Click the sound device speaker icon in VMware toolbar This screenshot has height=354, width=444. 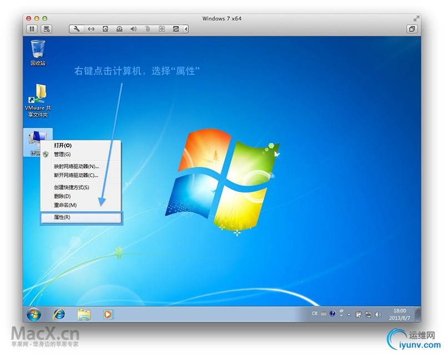click(133, 29)
